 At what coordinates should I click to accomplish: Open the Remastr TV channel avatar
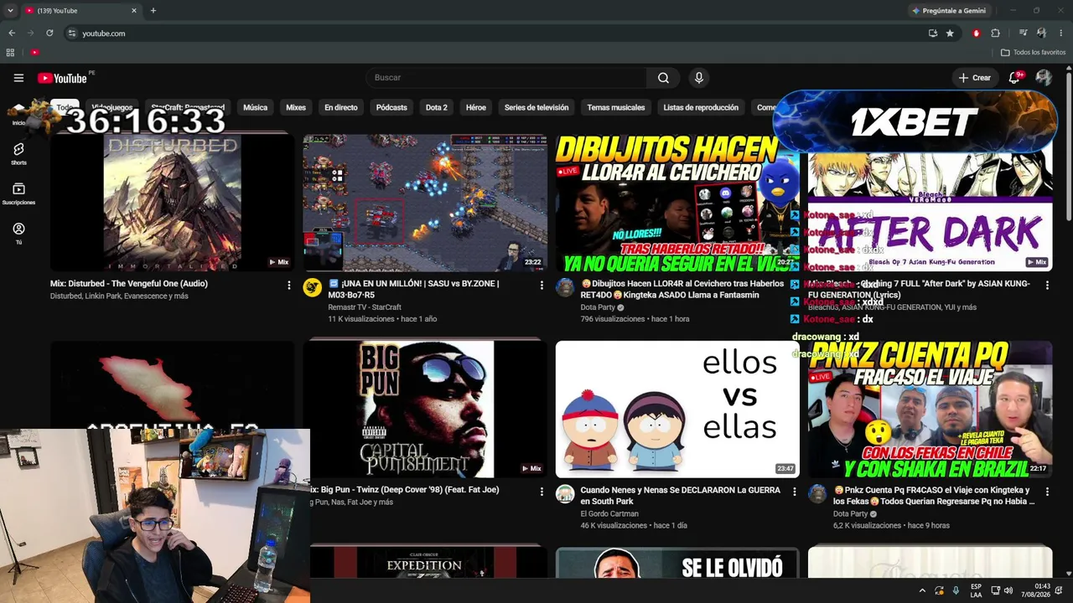(313, 288)
